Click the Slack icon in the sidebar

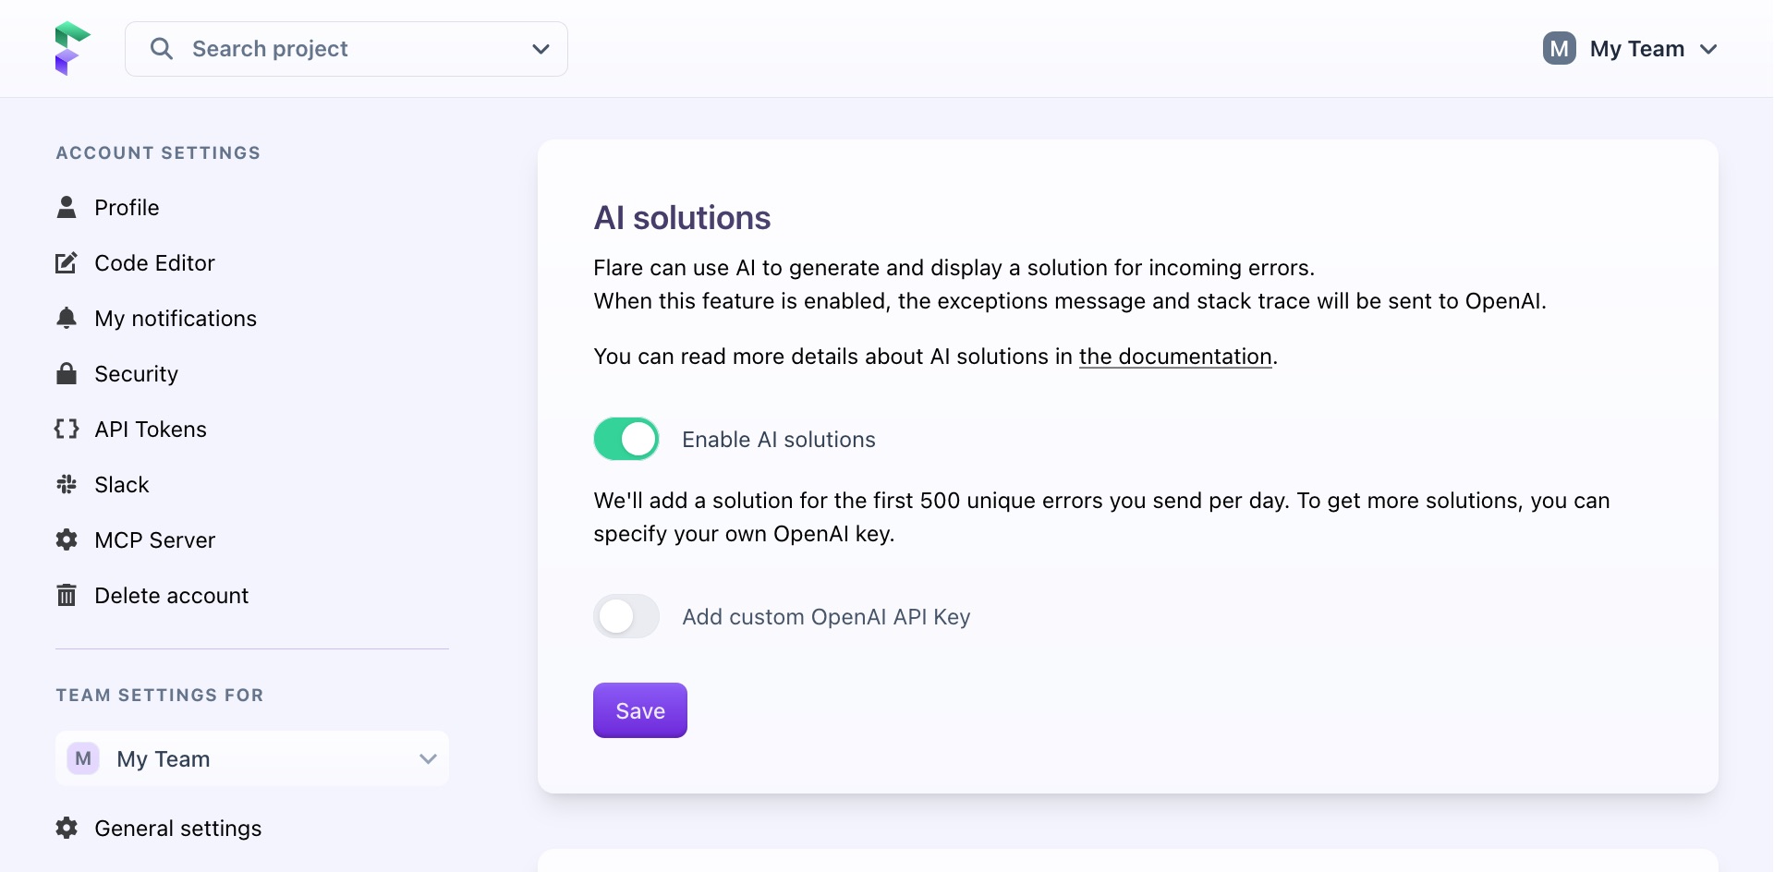[x=67, y=484]
